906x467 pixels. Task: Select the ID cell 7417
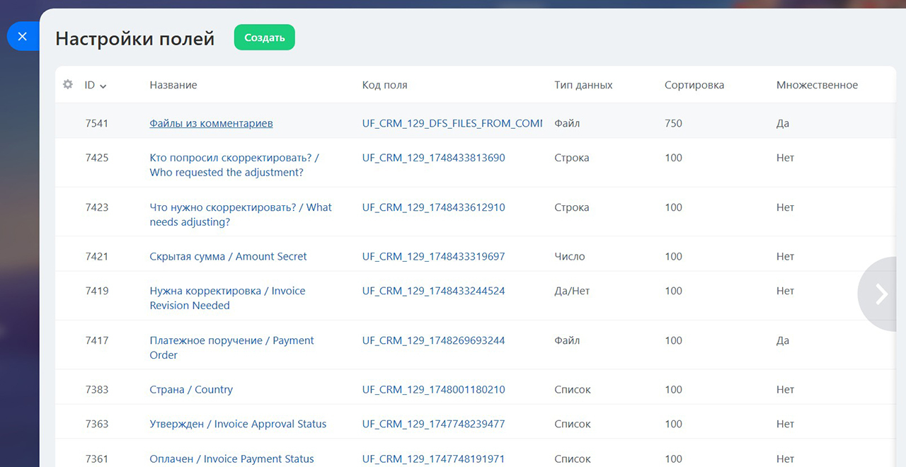[x=97, y=340]
